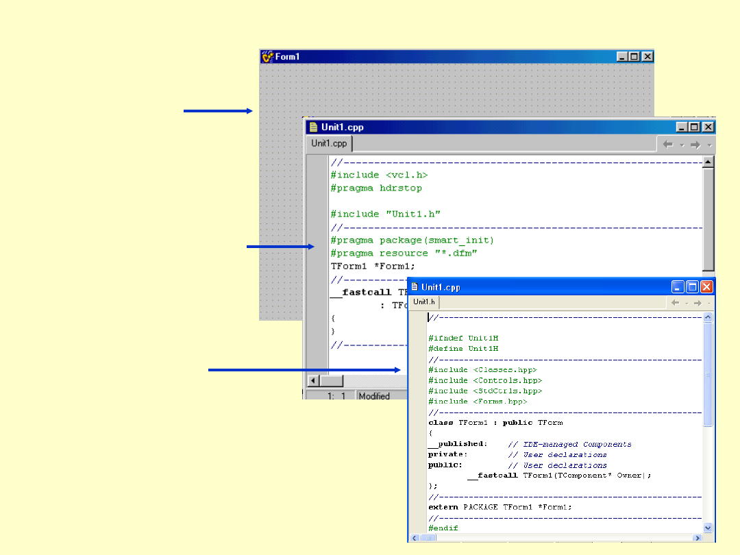Click the '#ifndef Unit1H' line
Screen dimensions: 740x555
coord(463,338)
